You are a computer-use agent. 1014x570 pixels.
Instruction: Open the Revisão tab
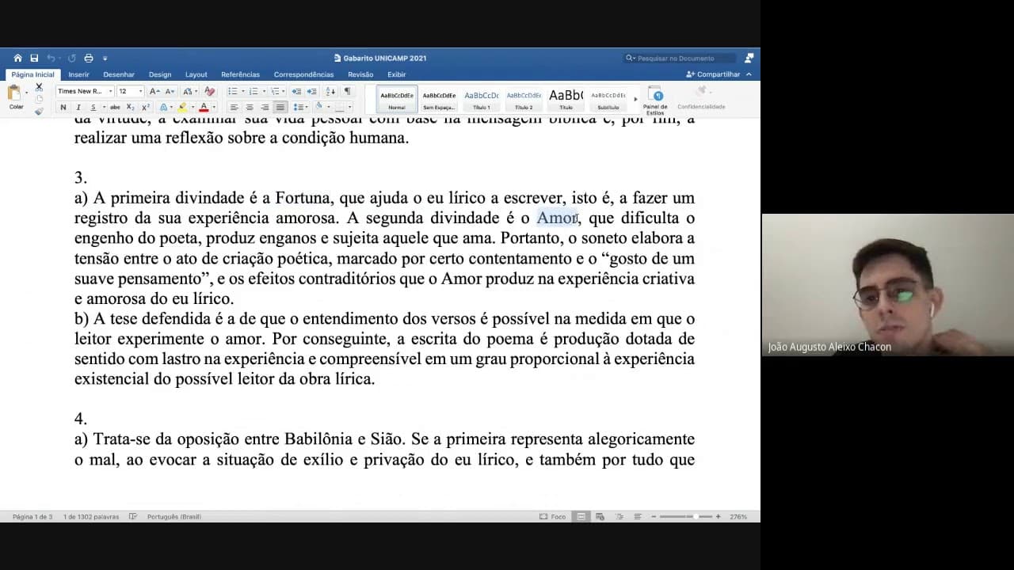[360, 74]
